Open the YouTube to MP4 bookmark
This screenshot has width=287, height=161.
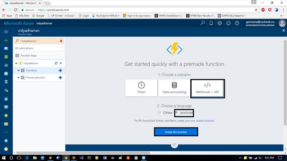[106, 16]
